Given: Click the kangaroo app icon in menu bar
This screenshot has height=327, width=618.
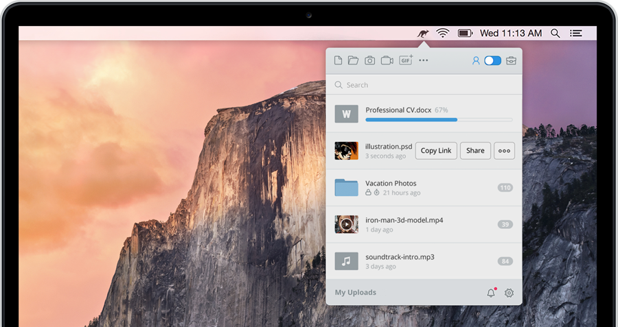Looking at the screenshot, I should [x=423, y=34].
